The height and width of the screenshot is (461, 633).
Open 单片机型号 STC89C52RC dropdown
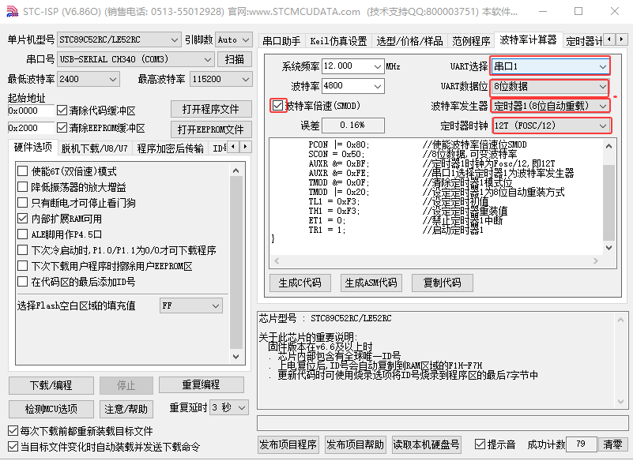[x=119, y=39]
